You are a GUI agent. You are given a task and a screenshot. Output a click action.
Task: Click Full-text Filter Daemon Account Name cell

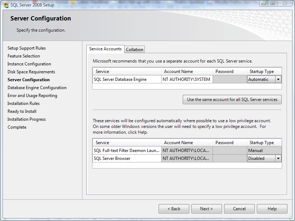coord(187,151)
